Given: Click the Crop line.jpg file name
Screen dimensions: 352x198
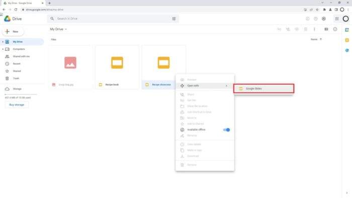Looking at the screenshot, I should coord(66,85).
